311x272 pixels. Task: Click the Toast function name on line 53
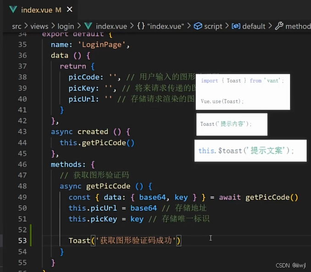click(79, 241)
